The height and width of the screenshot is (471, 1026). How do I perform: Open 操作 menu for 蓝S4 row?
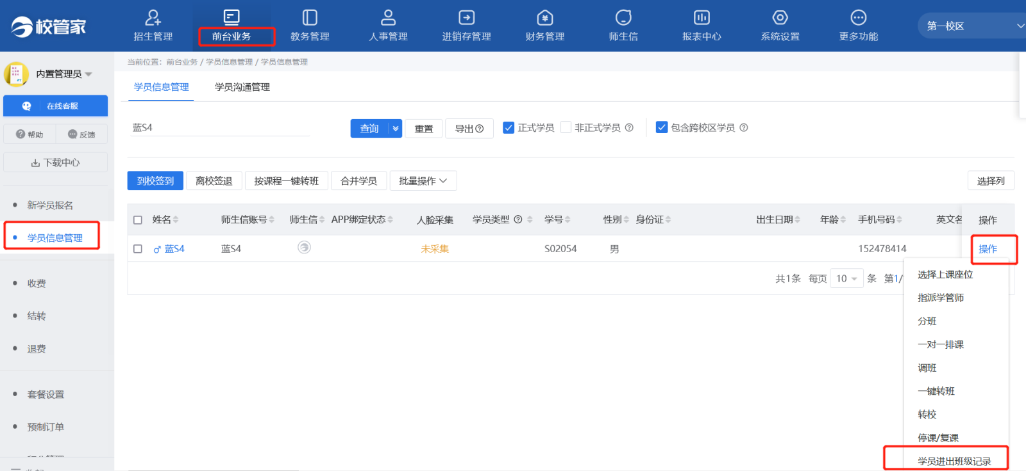point(988,249)
